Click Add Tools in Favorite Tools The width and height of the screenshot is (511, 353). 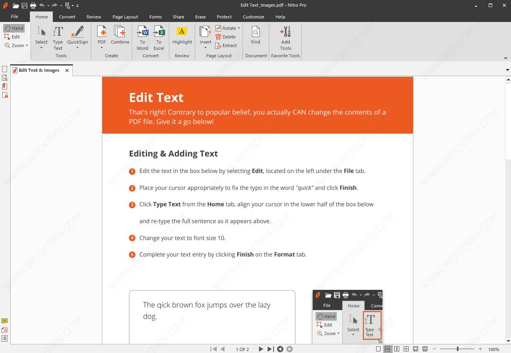pyautogui.click(x=286, y=38)
